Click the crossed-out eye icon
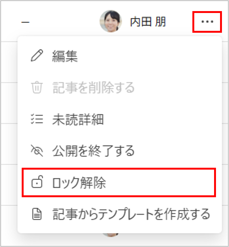 37,151
